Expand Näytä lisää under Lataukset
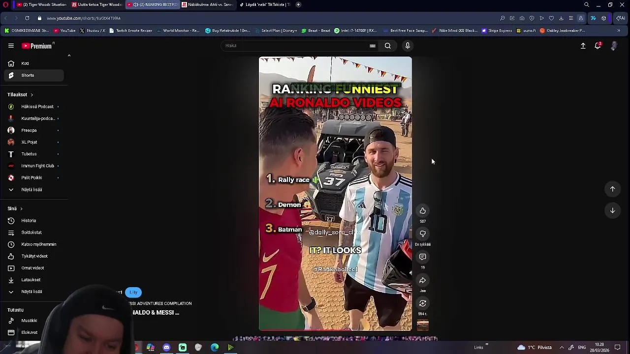This screenshot has width=630, height=354. [x=34, y=292]
